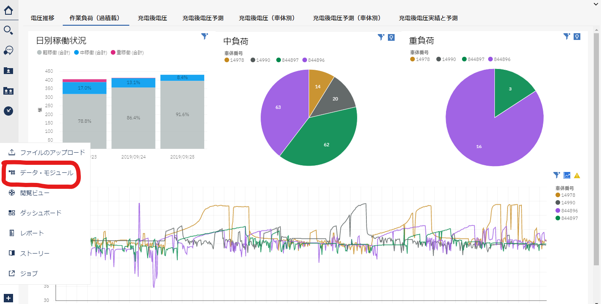This screenshot has width=601, height=304.
Task: Open My content folder icon
Action: [x=8, y=71]
